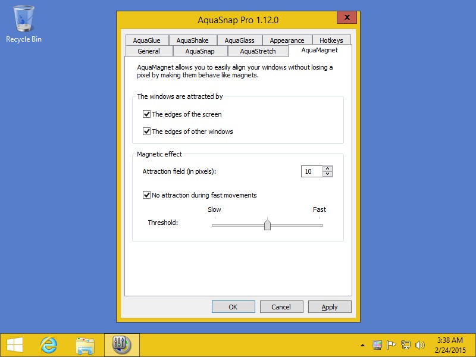Open the General tab
Screen dimensions: 476x357
pyautogui.click(x=149, y=51)
